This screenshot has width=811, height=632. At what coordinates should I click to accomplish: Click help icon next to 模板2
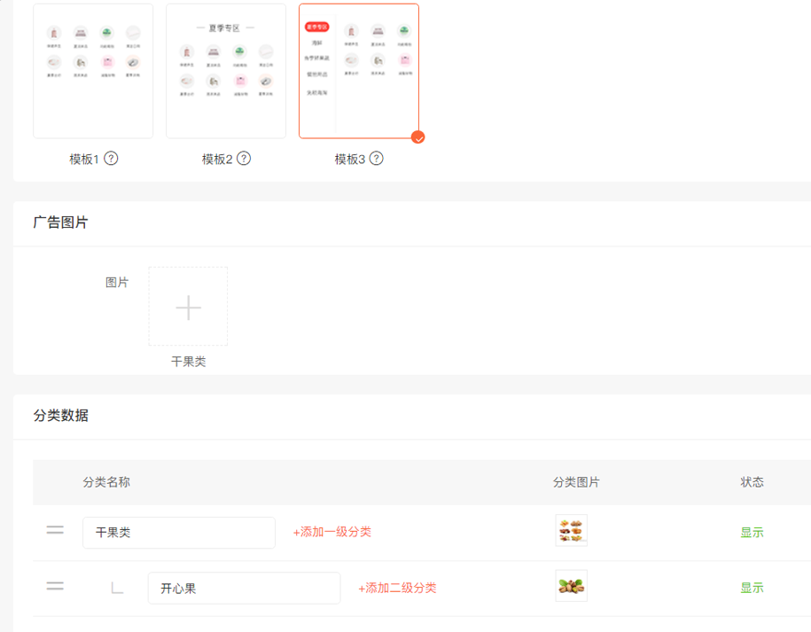pos(244,159)
